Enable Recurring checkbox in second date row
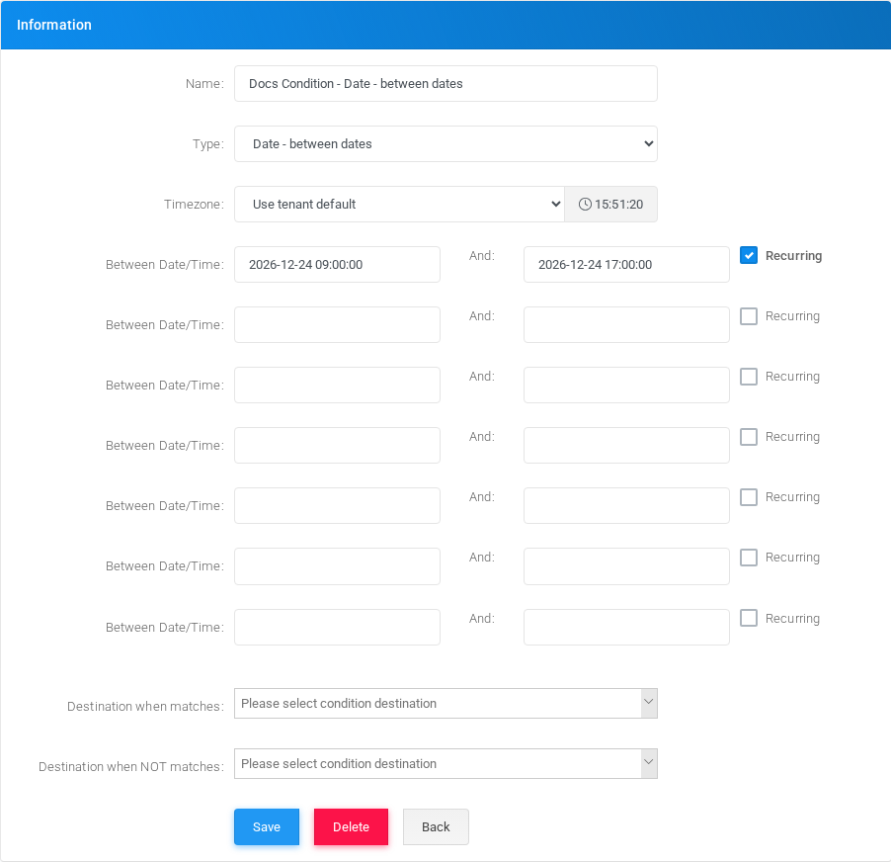 (749, 316)
